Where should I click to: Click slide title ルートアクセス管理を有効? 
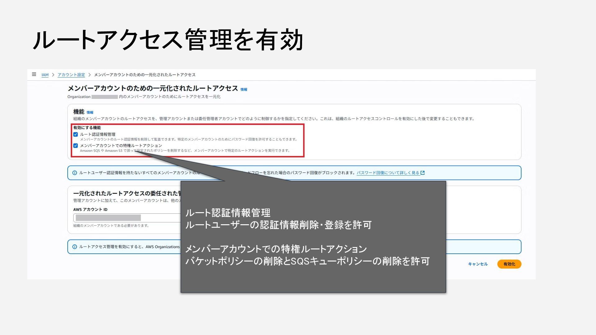click(x=168, y=40)
